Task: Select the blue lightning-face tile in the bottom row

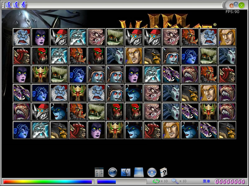Action: (21, 130)
